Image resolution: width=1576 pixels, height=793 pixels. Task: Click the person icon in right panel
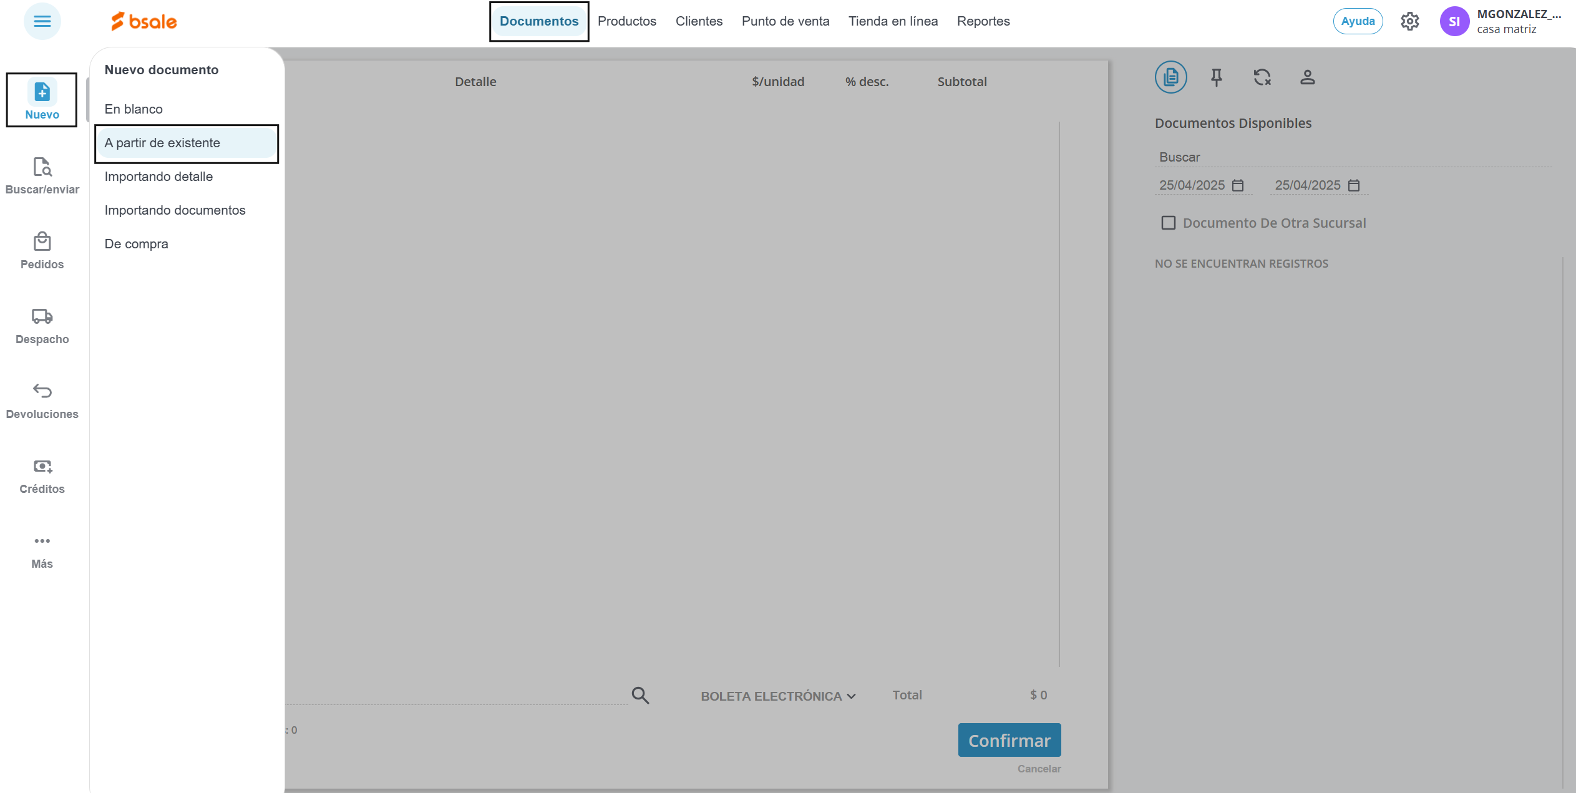(1307, 77)
